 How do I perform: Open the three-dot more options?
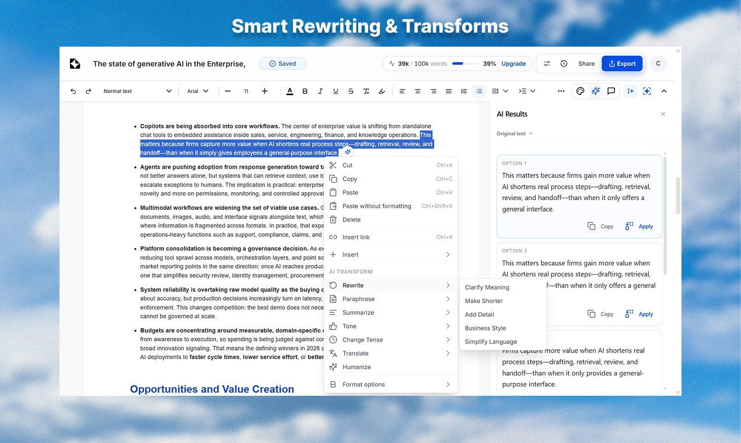point(561,91)
